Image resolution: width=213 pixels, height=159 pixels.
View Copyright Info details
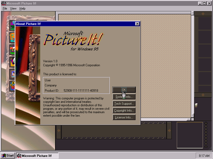pyautogui.click(x=124, y=110)
